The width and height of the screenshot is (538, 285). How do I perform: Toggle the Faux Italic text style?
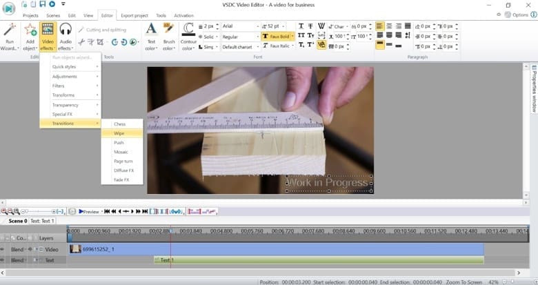(x=278, y=46)
